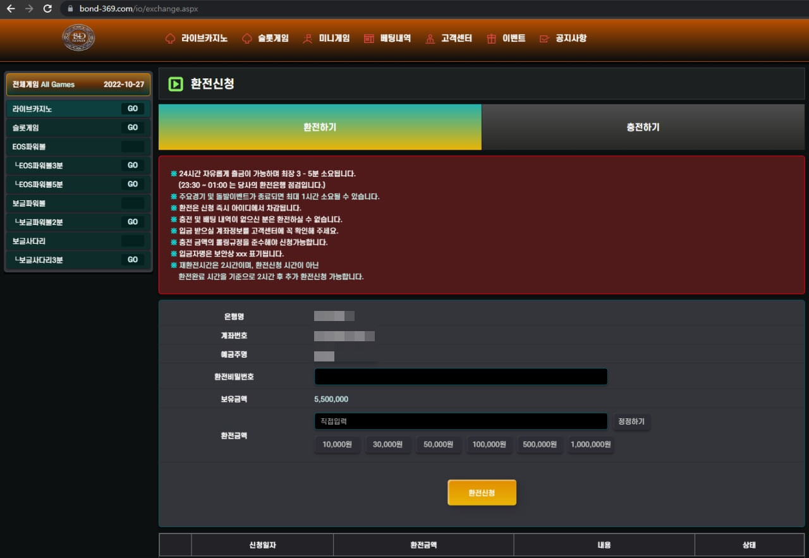
Task: Click the green play icon beside 환전신청
Action: click(176, 84)
